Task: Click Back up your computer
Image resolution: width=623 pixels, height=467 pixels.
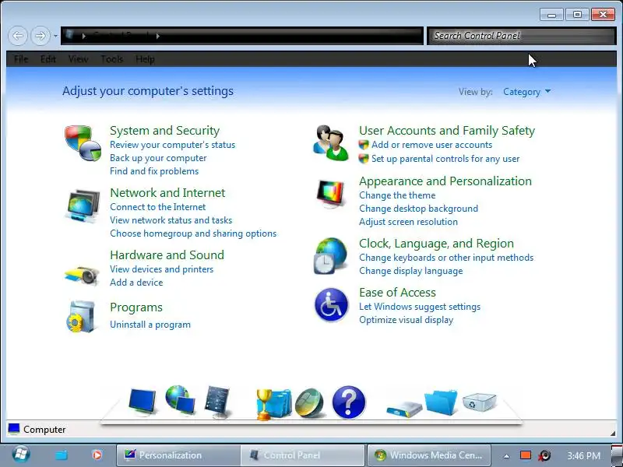Action: pos(158,158)
